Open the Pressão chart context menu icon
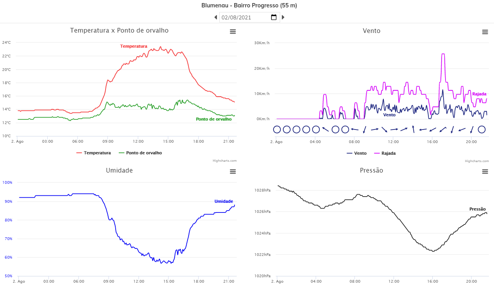 (485, 171)
